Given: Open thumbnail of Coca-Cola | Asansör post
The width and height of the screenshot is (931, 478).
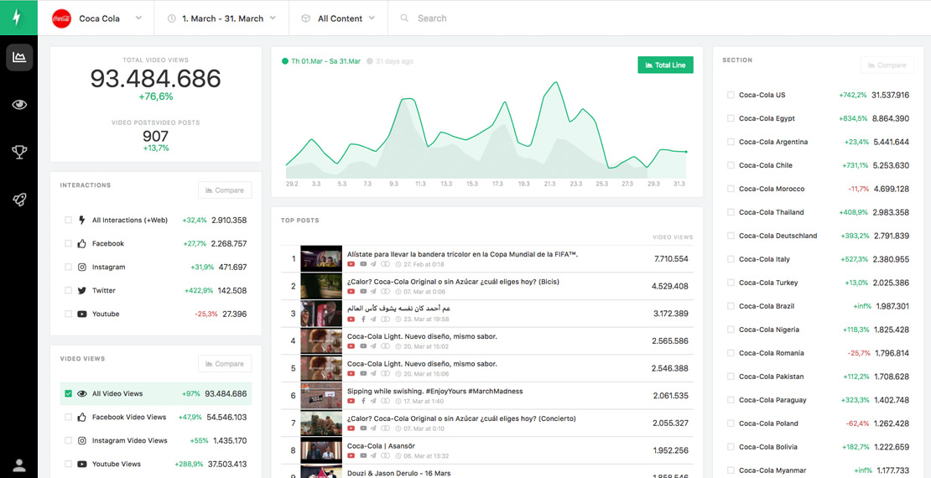Looking at the screenshot, I should click(x=321, y=450).
